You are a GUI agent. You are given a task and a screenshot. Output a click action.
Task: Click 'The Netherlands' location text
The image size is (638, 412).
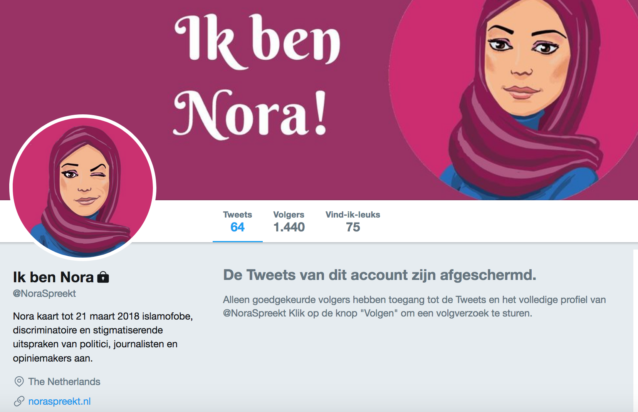coord(64,382)
